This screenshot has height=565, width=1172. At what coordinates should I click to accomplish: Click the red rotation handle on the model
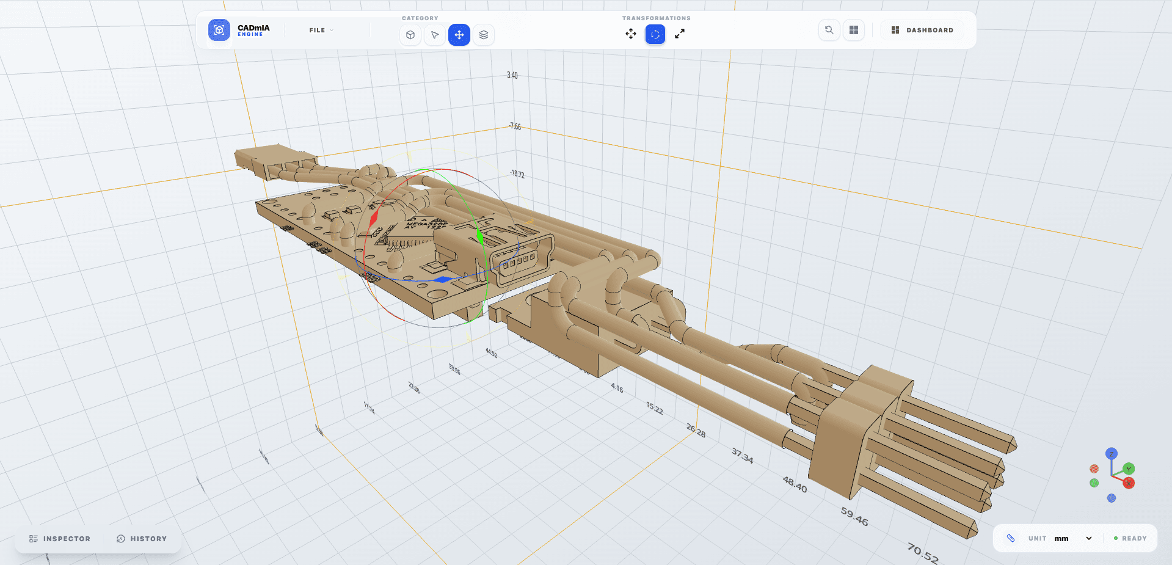point(374,218)
